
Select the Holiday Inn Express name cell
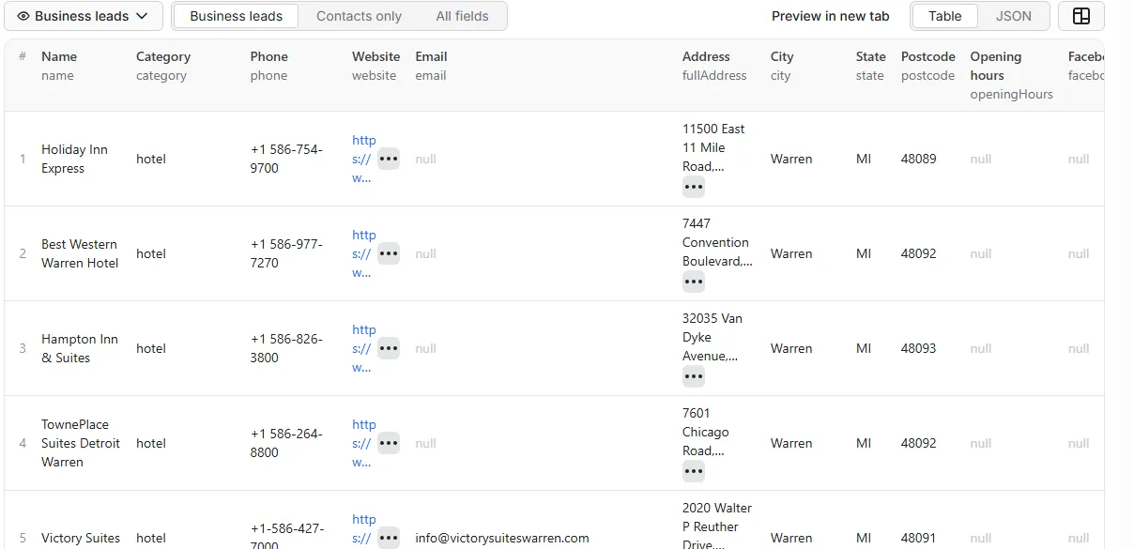point(74,159)
